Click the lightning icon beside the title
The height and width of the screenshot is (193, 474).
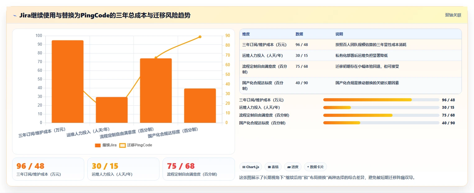[15, 16]
